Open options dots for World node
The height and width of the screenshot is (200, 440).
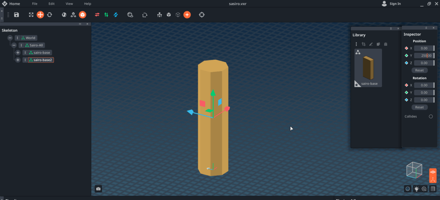[x=17, y=38]
